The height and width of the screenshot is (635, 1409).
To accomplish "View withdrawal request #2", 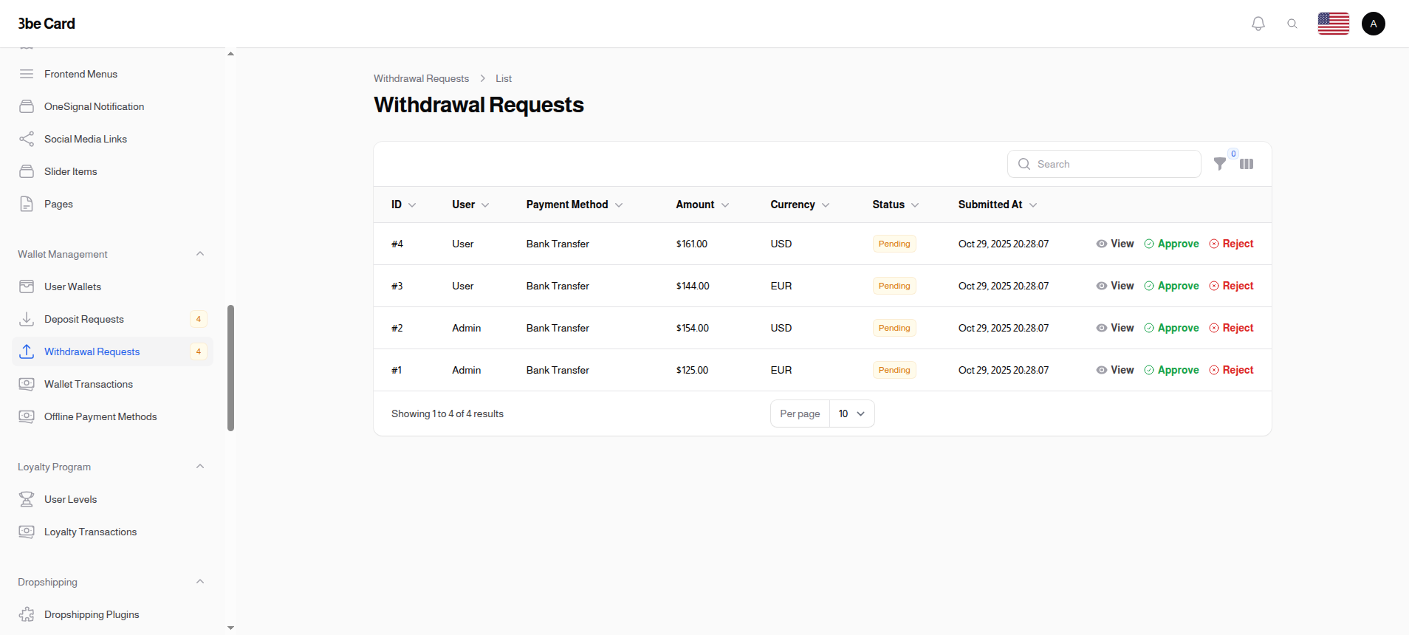I will 1115,328.
